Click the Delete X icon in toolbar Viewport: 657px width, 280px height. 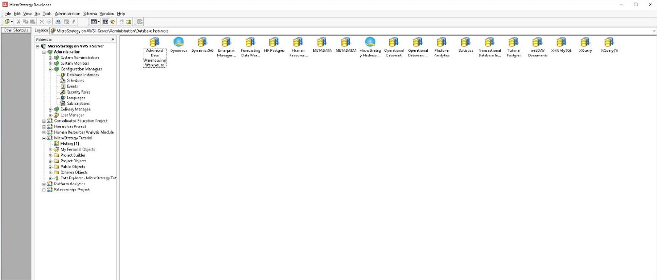tap(41, 22)
